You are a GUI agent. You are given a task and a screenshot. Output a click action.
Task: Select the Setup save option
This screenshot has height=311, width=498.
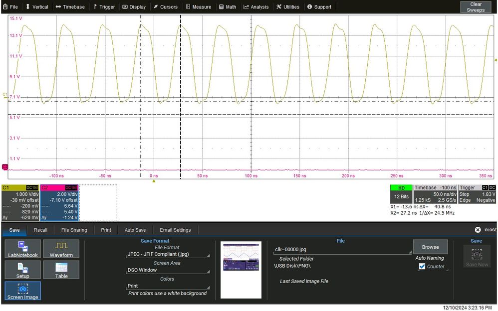(x=23, y=270)
